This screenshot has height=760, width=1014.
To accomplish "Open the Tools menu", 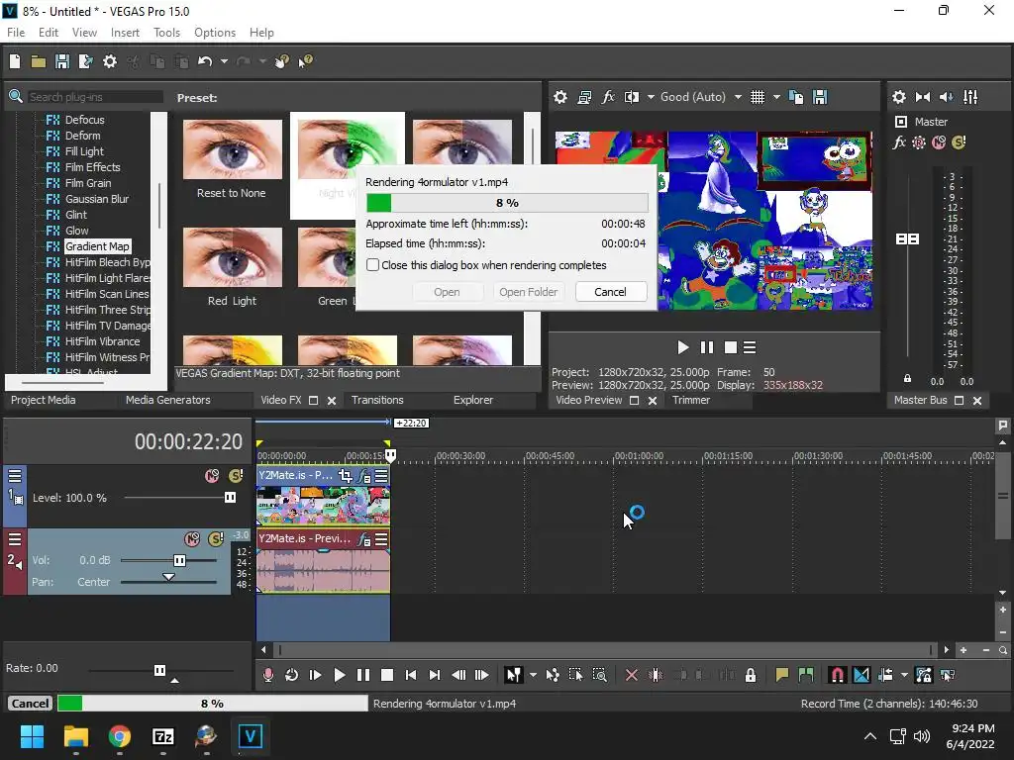I will [x=166, y=33].
